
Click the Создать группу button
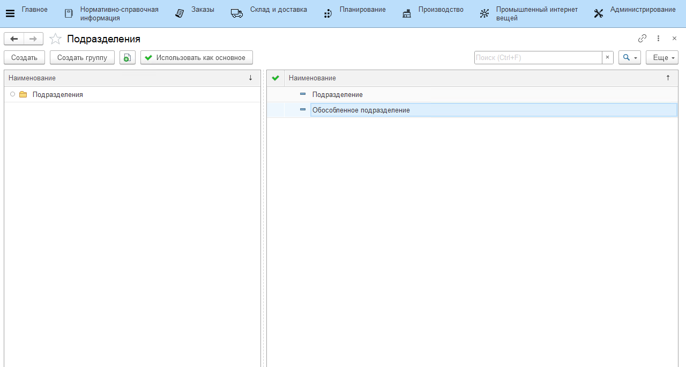click(x=82, y=58)
